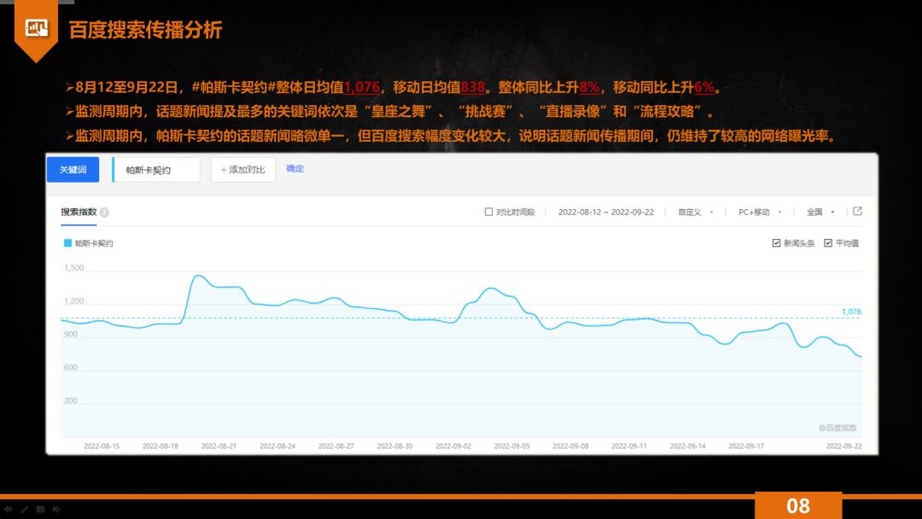The width and height of the screenshot is (922, 519).
Task: Click the 1,076 average value label on the chart
Action: point(851,312)
